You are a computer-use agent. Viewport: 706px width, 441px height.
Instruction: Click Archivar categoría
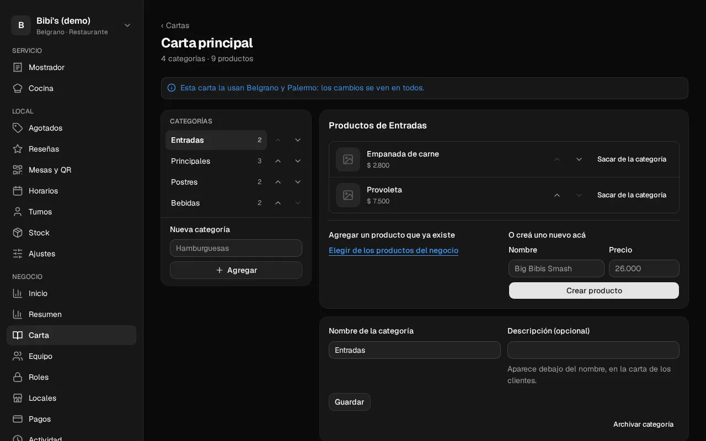pos(643,424)
